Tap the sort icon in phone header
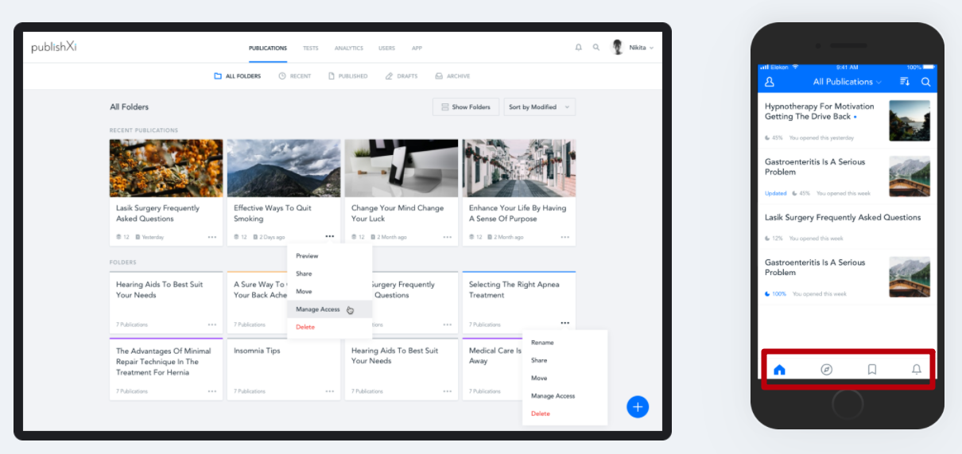This screenshot has width=962, height=454. pos(904,82)
